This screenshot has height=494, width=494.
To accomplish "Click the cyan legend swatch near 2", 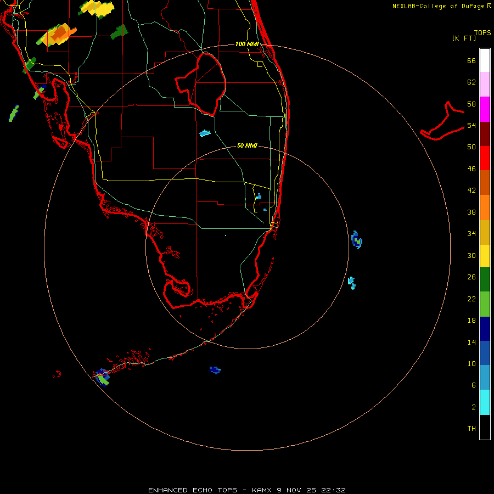I will coord(485,402).
